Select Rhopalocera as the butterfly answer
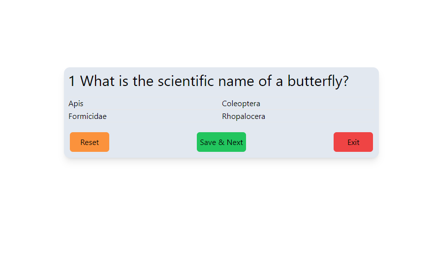 click(x=243, y=116)
